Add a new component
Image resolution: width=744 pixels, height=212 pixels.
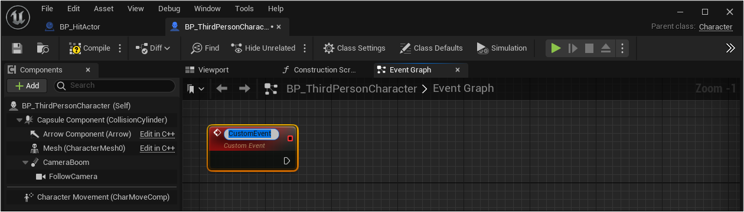[x=27, y=85]
